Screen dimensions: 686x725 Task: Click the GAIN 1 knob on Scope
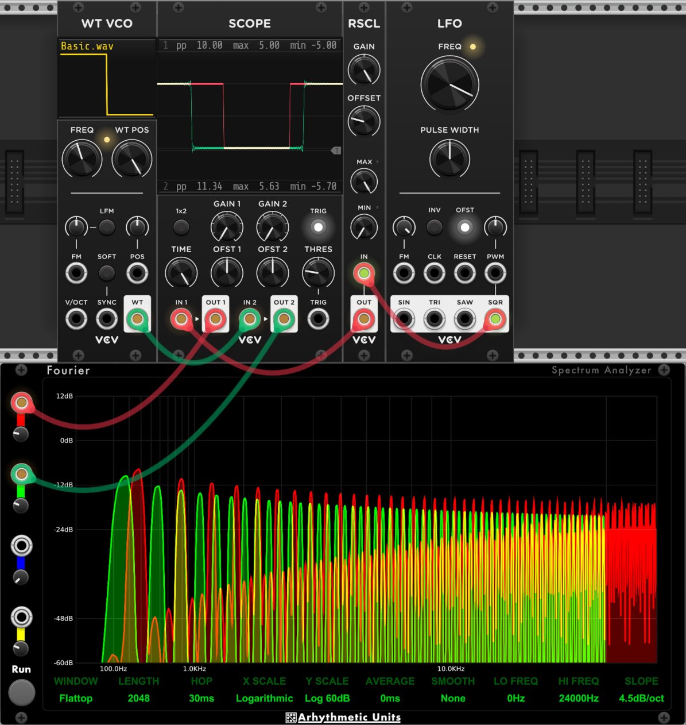[x=227, y=227]
